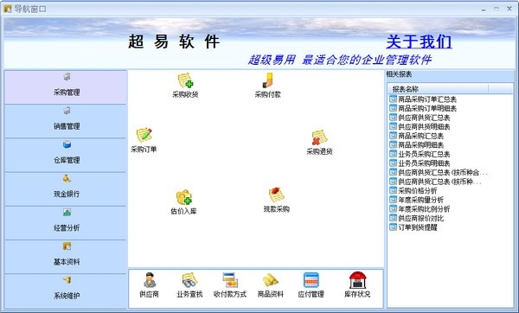This screenshot has width=519, height=313.
Task: Launch the 采购订单 purchase order icon
Action: 144,135
